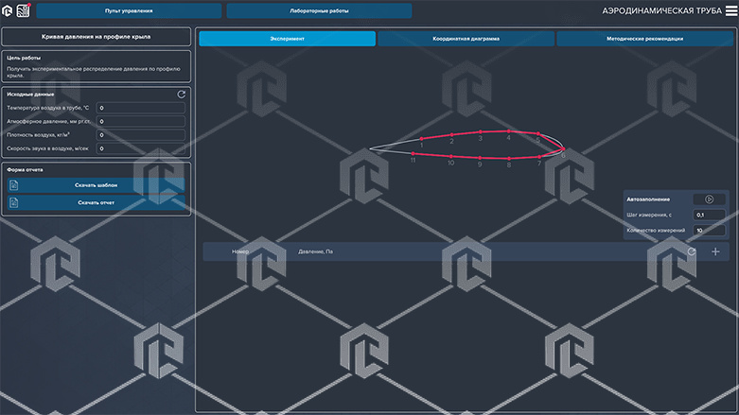Start autofill with play icon
This screenshot has width=739, height=415.
[x=709, y=199]
